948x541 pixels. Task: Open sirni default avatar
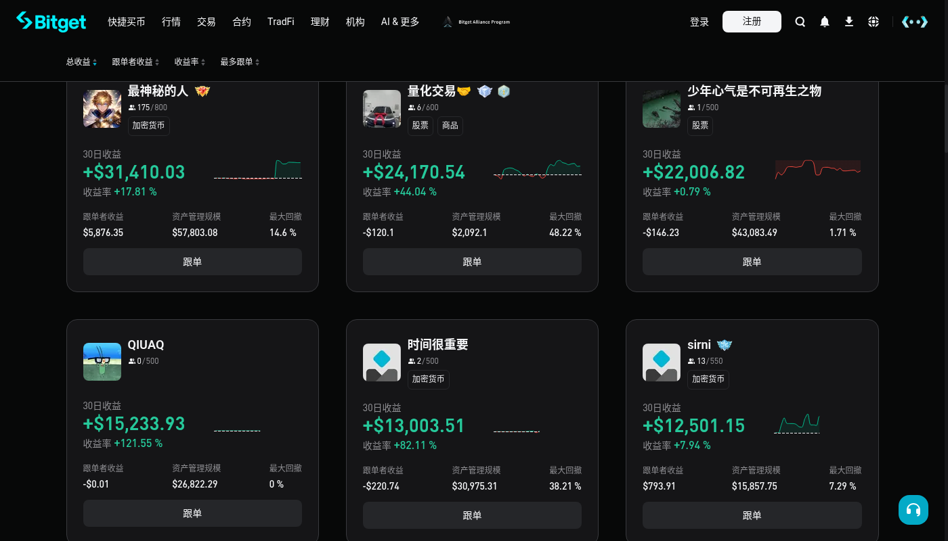(662, 362)
